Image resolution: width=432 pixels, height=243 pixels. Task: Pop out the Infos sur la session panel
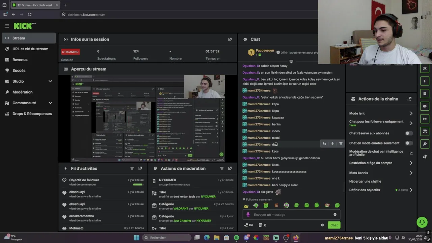pos(230,39)
